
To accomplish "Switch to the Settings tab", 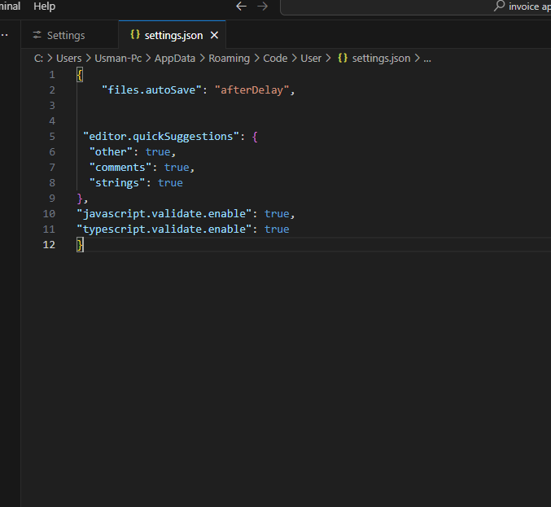I will click(x=65, y=36).
